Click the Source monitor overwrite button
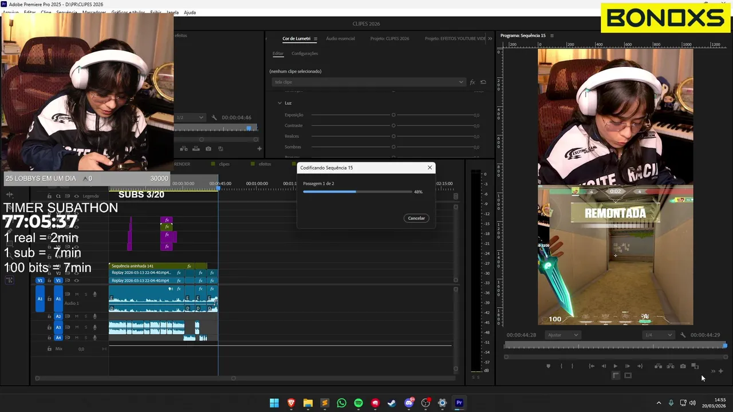Image resolution: width=733 pixels, height=412 pixels. (196, 149)
